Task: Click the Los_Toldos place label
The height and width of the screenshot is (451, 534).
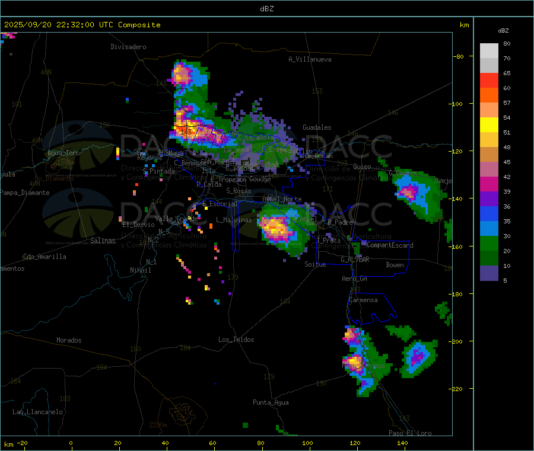Action: click(x=236, y=340)
